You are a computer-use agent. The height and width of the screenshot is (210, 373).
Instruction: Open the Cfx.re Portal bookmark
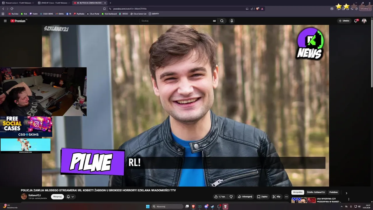point(93,14)
